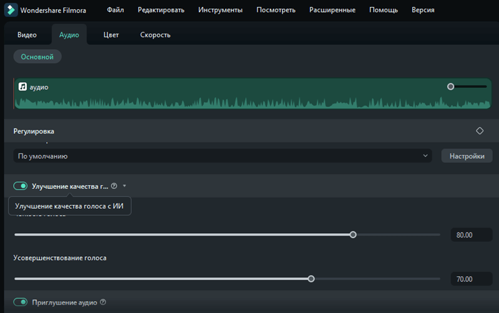Click the Усовершенствование голоса slider handle

tap(311, 279)
